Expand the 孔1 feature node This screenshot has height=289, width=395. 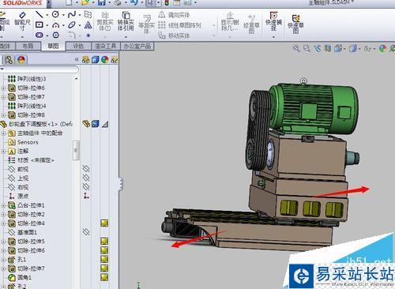(3, 260)
